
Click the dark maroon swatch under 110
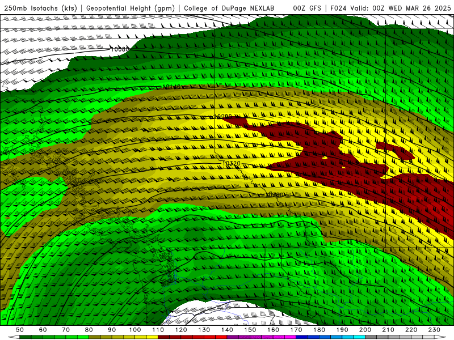point(163,337)
